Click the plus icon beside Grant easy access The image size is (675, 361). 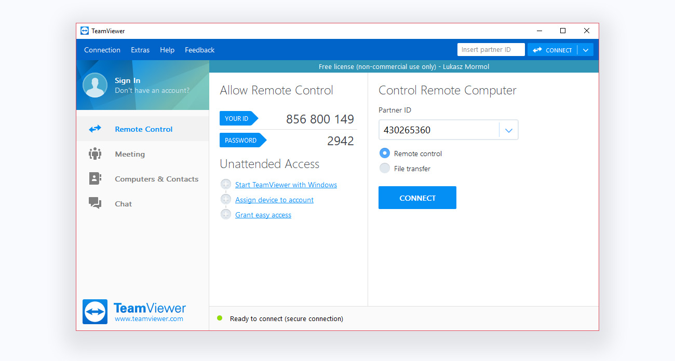tap(226, 215)
